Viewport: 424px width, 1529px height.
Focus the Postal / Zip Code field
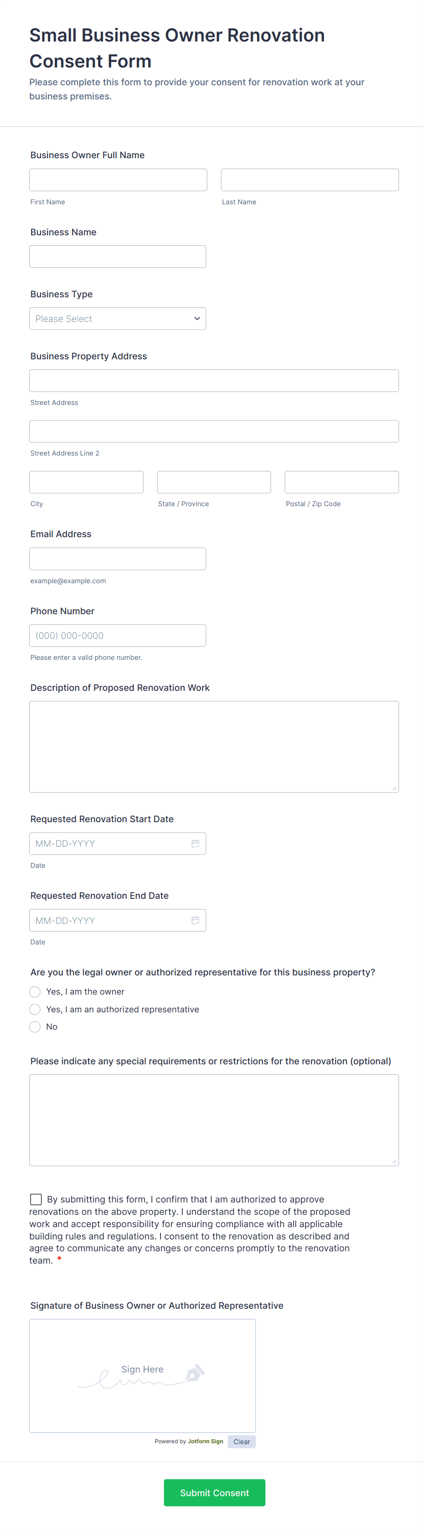(342, 482)
